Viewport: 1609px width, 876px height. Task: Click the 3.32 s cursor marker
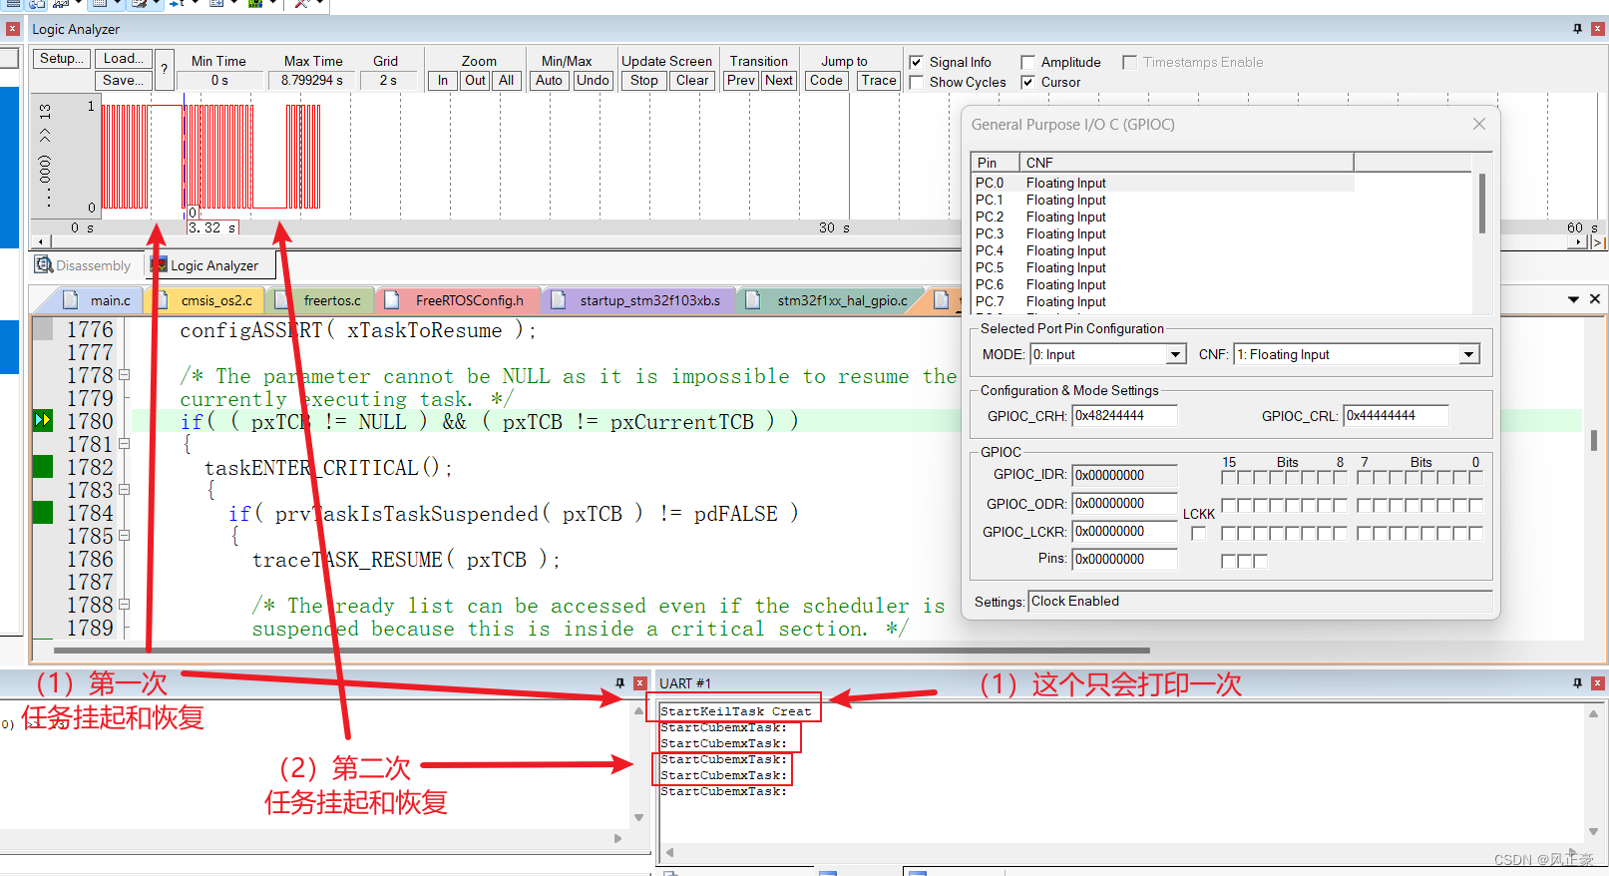(x=212, y=228)
